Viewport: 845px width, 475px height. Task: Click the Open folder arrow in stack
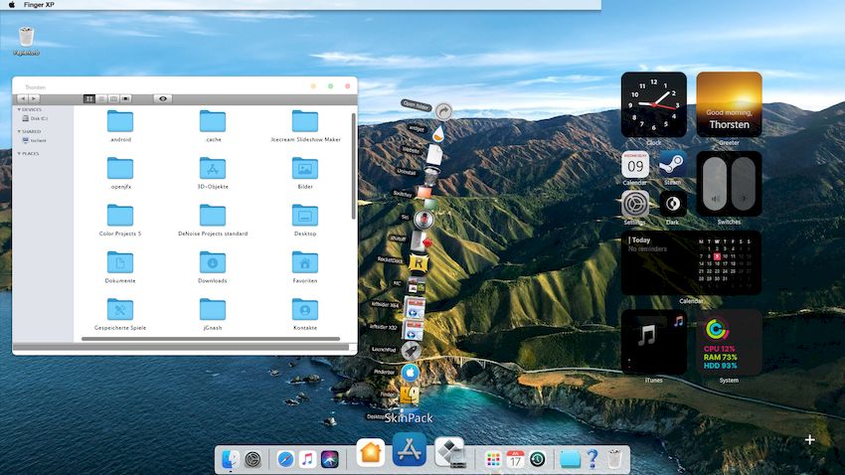443,111
